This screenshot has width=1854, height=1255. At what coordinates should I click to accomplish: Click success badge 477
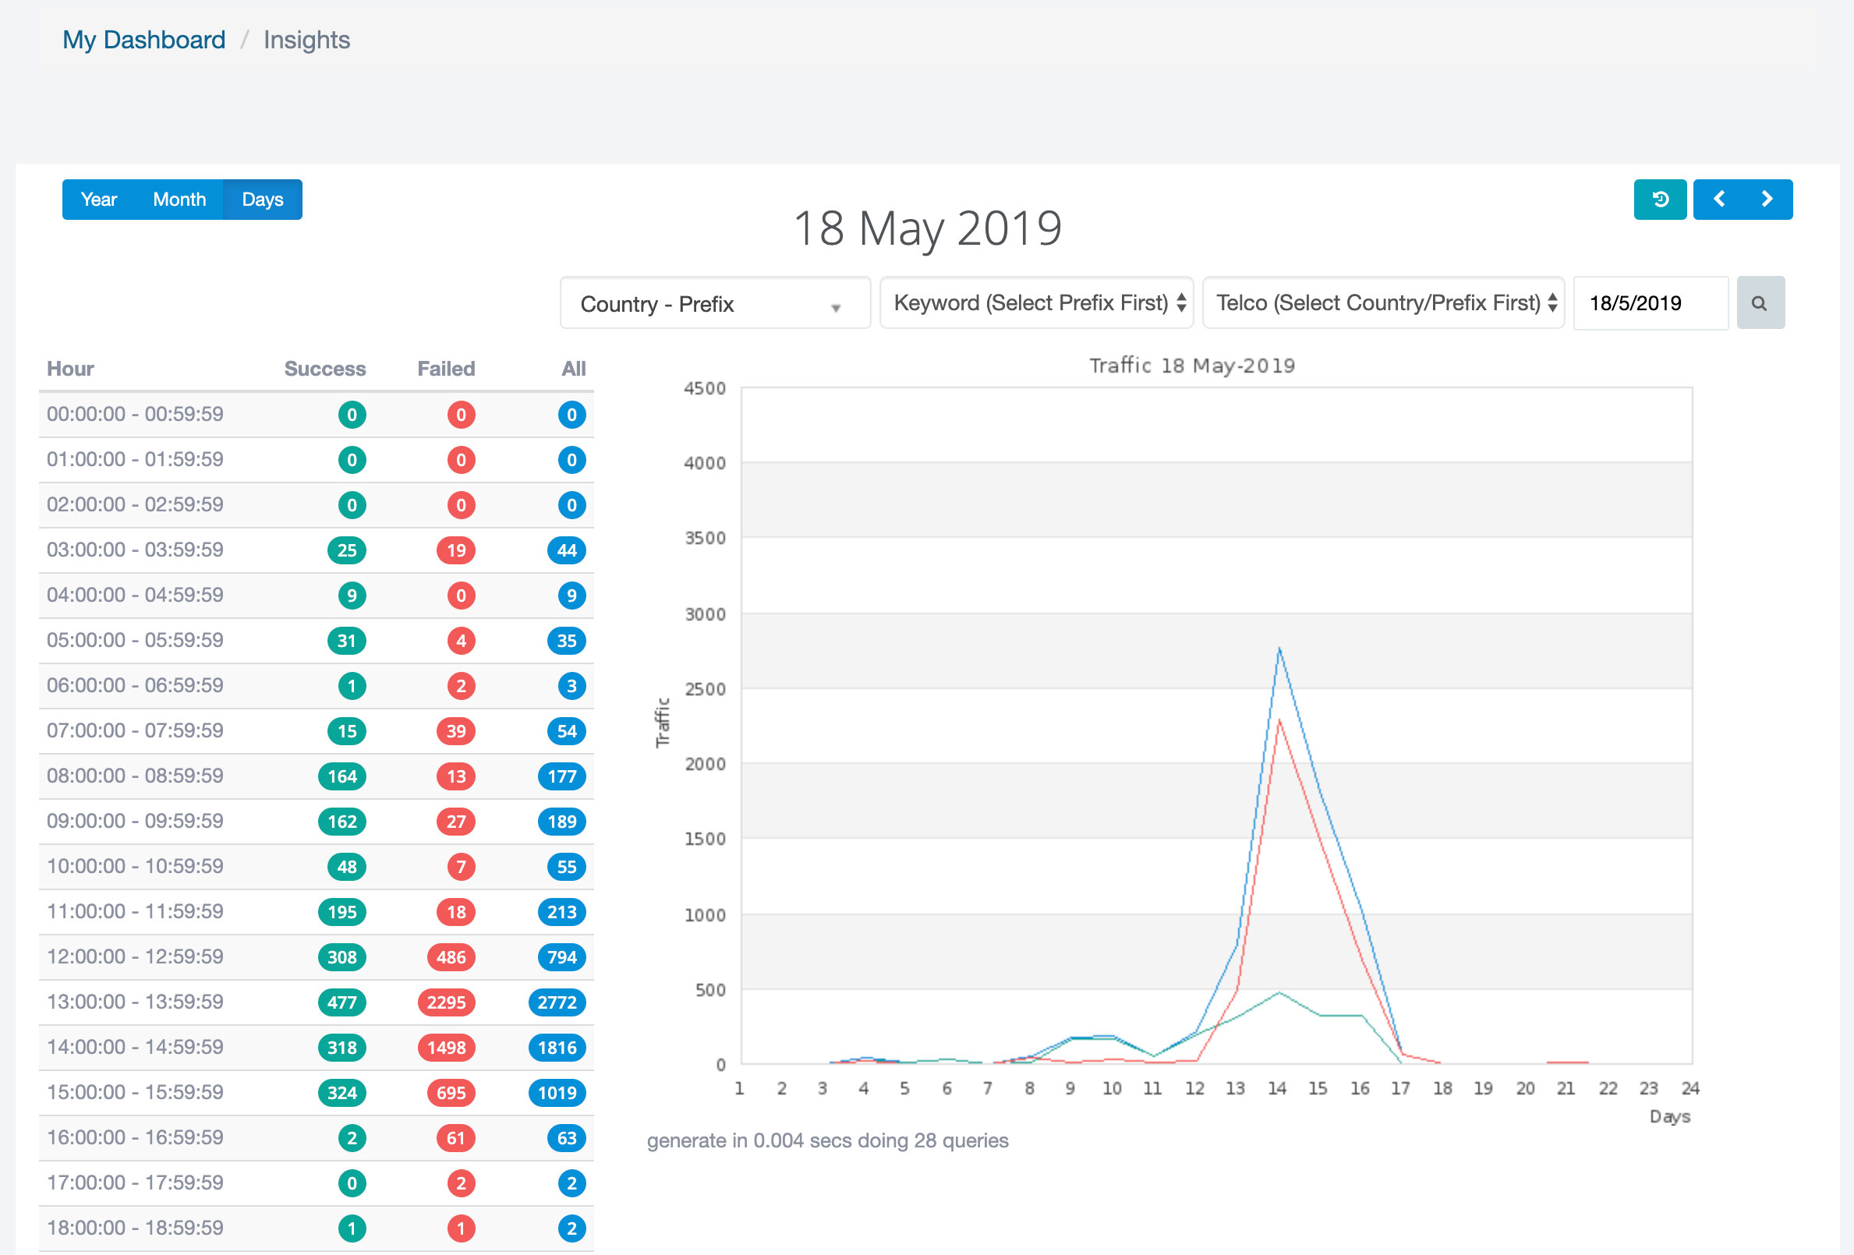coord(342,1002)
